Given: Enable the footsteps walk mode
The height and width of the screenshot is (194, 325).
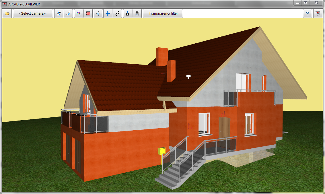Looking at the screenshot, I should 117,13.
